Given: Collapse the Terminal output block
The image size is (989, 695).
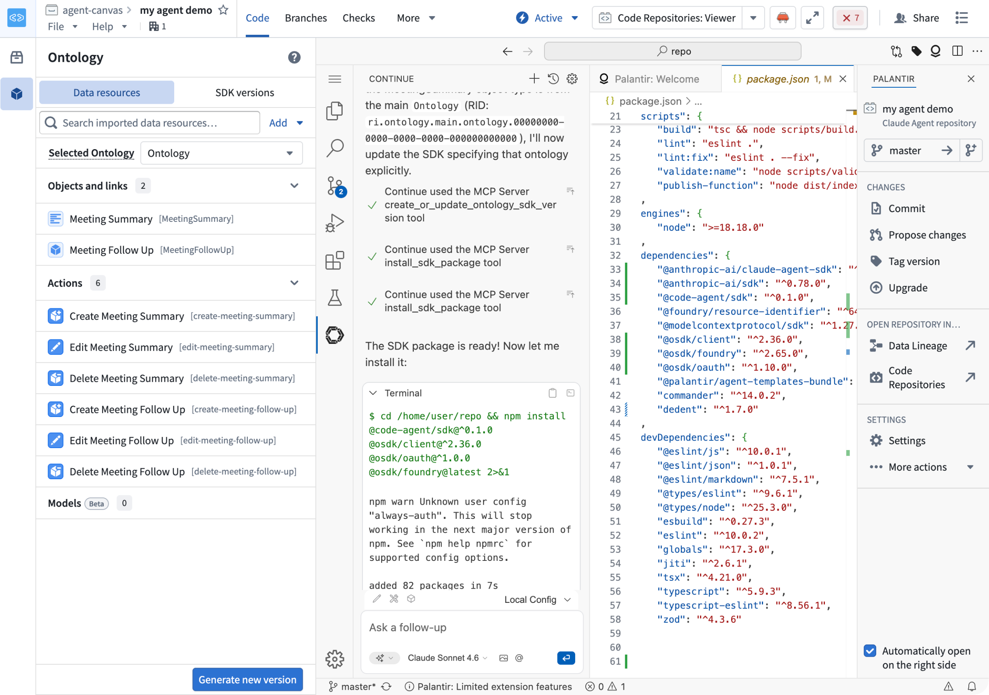Looking at the screenshot, I should (373, 393).
